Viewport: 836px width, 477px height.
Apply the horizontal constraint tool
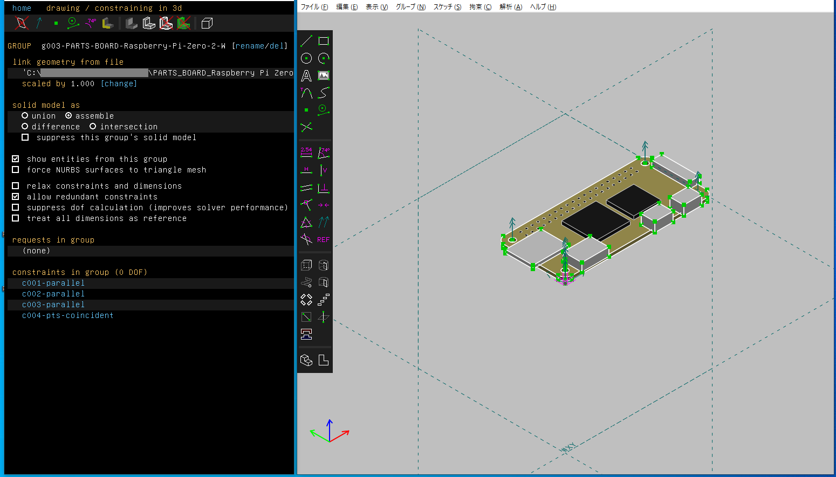point(306,170)
